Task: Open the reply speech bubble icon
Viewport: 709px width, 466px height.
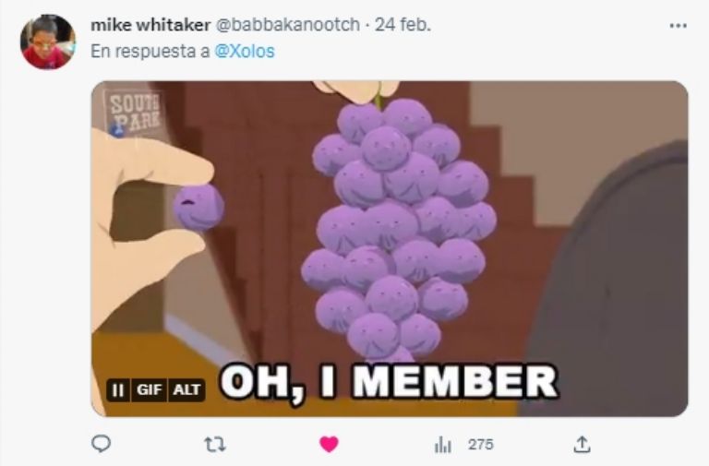Action: [101, 444]
